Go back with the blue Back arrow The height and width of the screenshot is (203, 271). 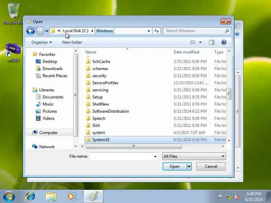click(30, 31)
